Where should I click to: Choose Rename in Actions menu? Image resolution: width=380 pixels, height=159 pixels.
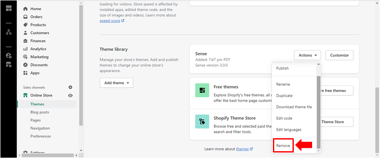tap(283, 84)
